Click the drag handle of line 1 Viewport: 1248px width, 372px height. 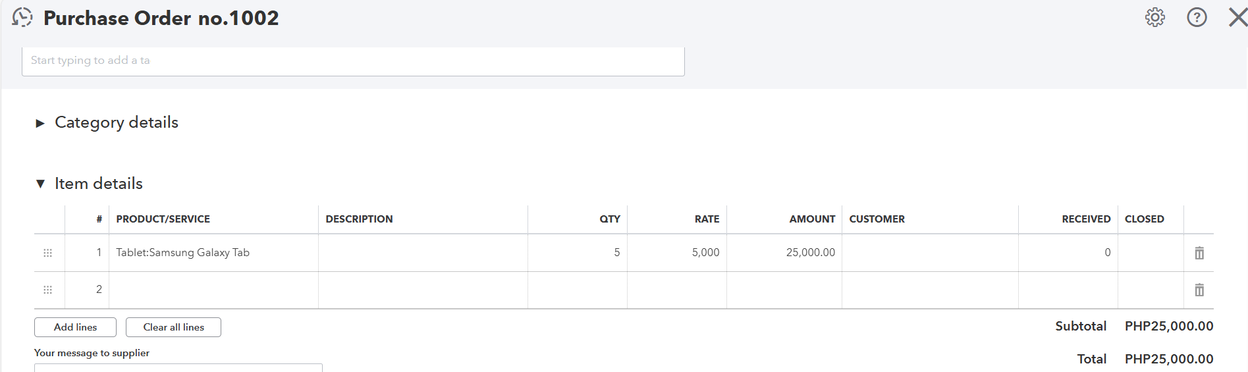click(x=47, y=253)
